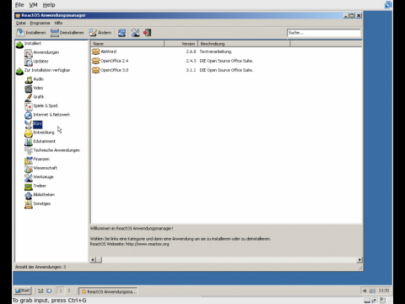
Task: Switch to virtual desktop 2
Action: (68, 290)
